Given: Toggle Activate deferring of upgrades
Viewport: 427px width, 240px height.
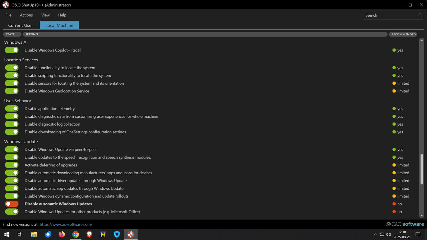Looking at the screenshot, I should click(12, 165).
